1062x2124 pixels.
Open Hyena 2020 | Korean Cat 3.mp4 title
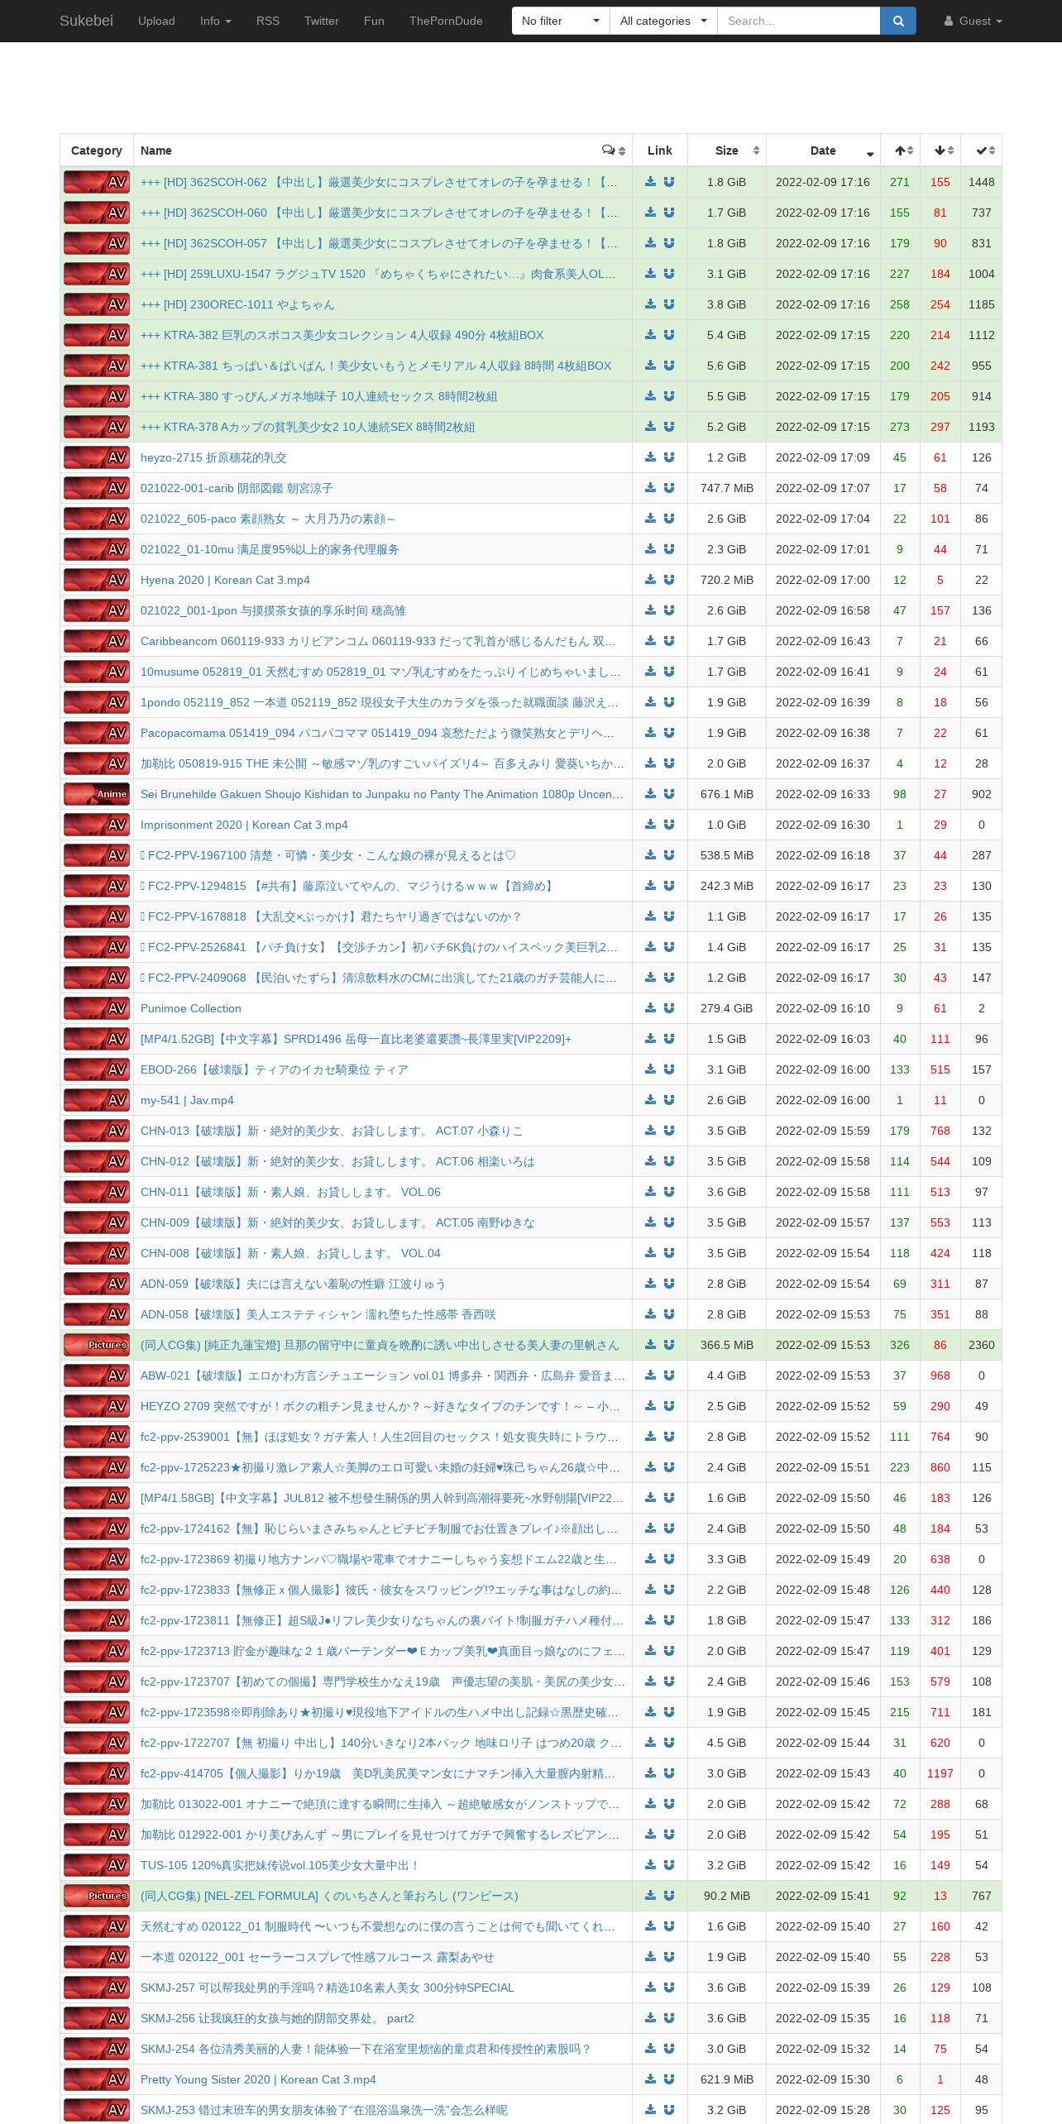point(225,580)
